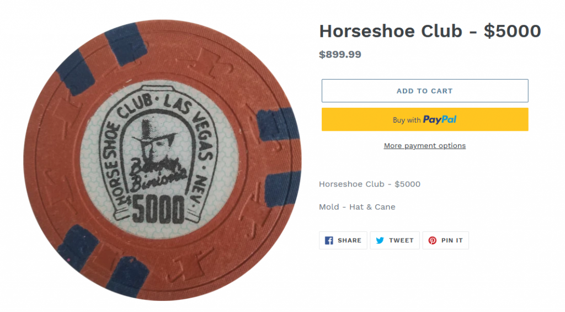Click the TWEET label to tweet the product
Viewport: 565px width, 312px height.
click(x=401, y=241)
